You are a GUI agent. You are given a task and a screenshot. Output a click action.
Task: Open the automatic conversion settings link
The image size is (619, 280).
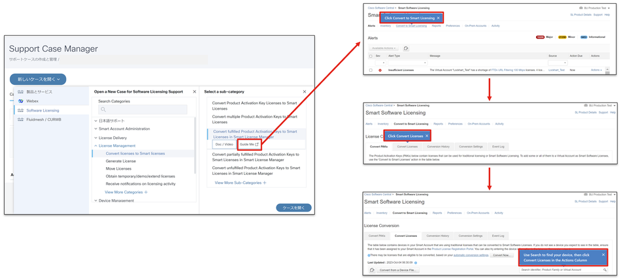click(x=471, y=256)
